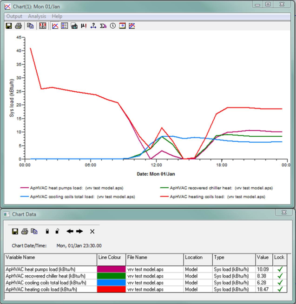Close the Chart Data panel
296x304 pixels.
(283, 212)
